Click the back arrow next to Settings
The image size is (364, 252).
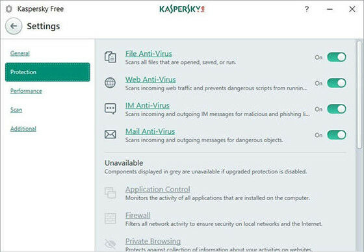(14, 26)
